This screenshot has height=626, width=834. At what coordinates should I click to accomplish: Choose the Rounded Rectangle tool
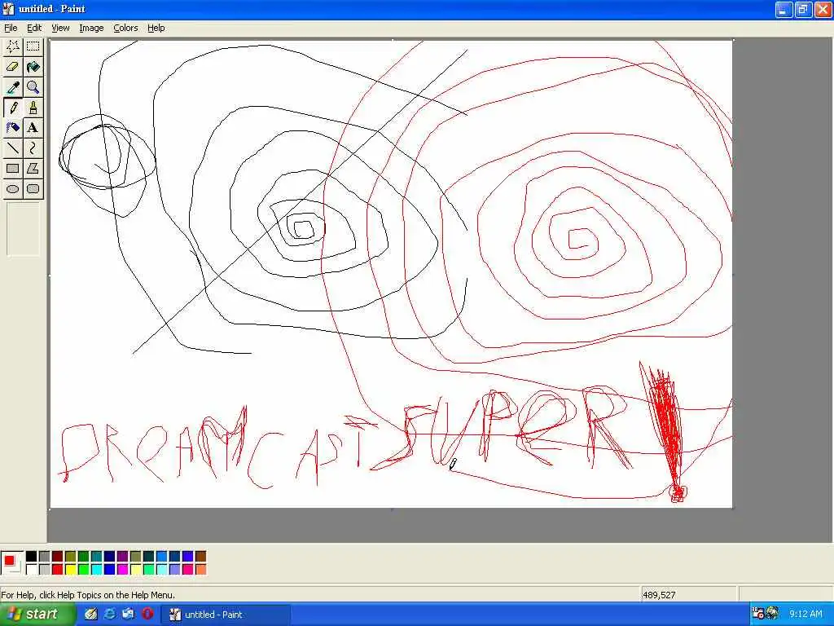[x=33, y=189]
